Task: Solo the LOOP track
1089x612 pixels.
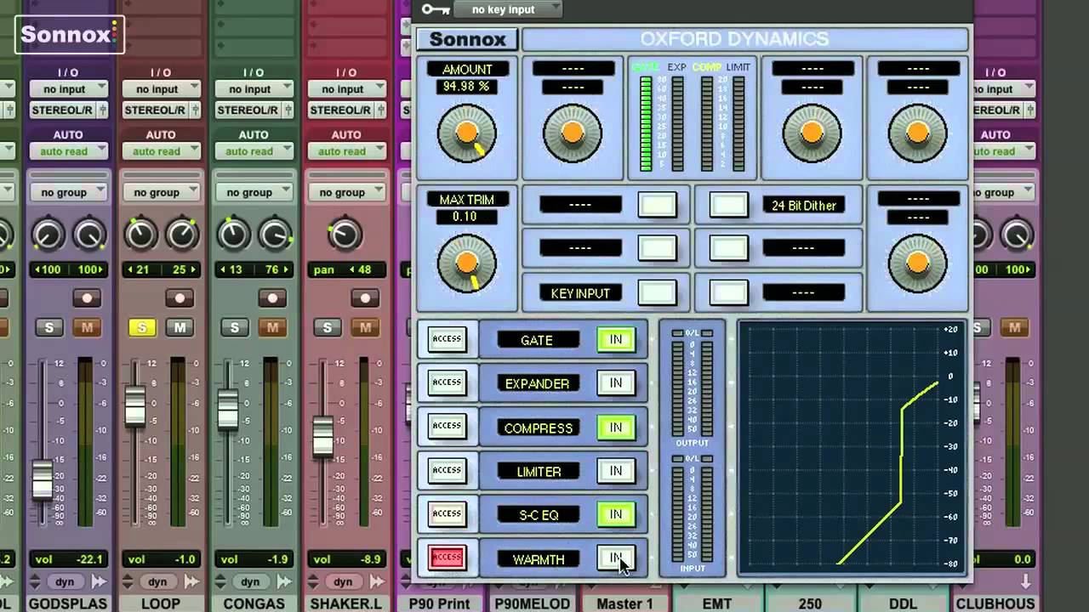Action: click(142, 327)
